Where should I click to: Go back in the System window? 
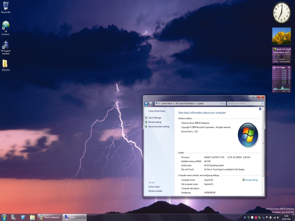146,104
